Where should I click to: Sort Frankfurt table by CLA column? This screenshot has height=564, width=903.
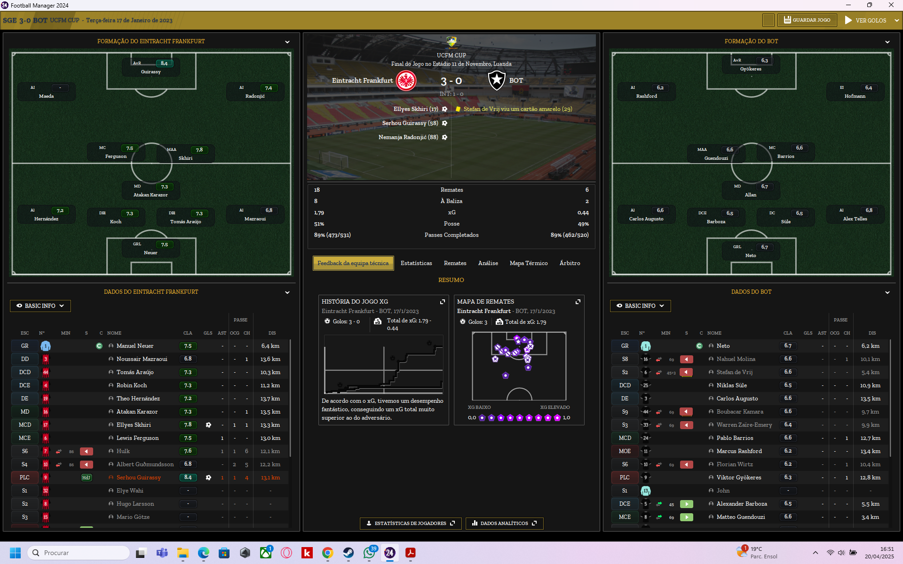point(188,333)
